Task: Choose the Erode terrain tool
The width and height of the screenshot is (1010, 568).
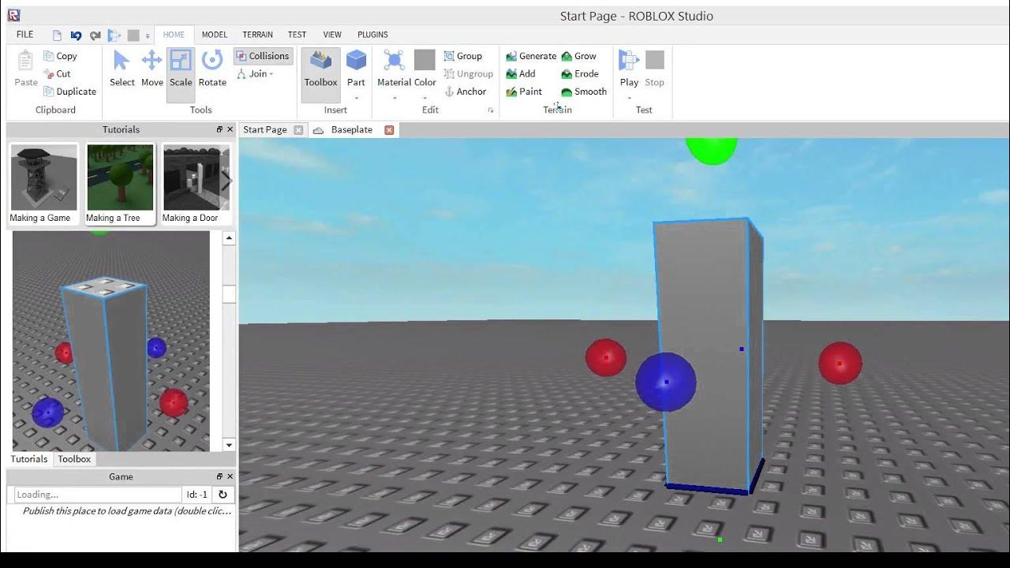Action: pos(580,73)
